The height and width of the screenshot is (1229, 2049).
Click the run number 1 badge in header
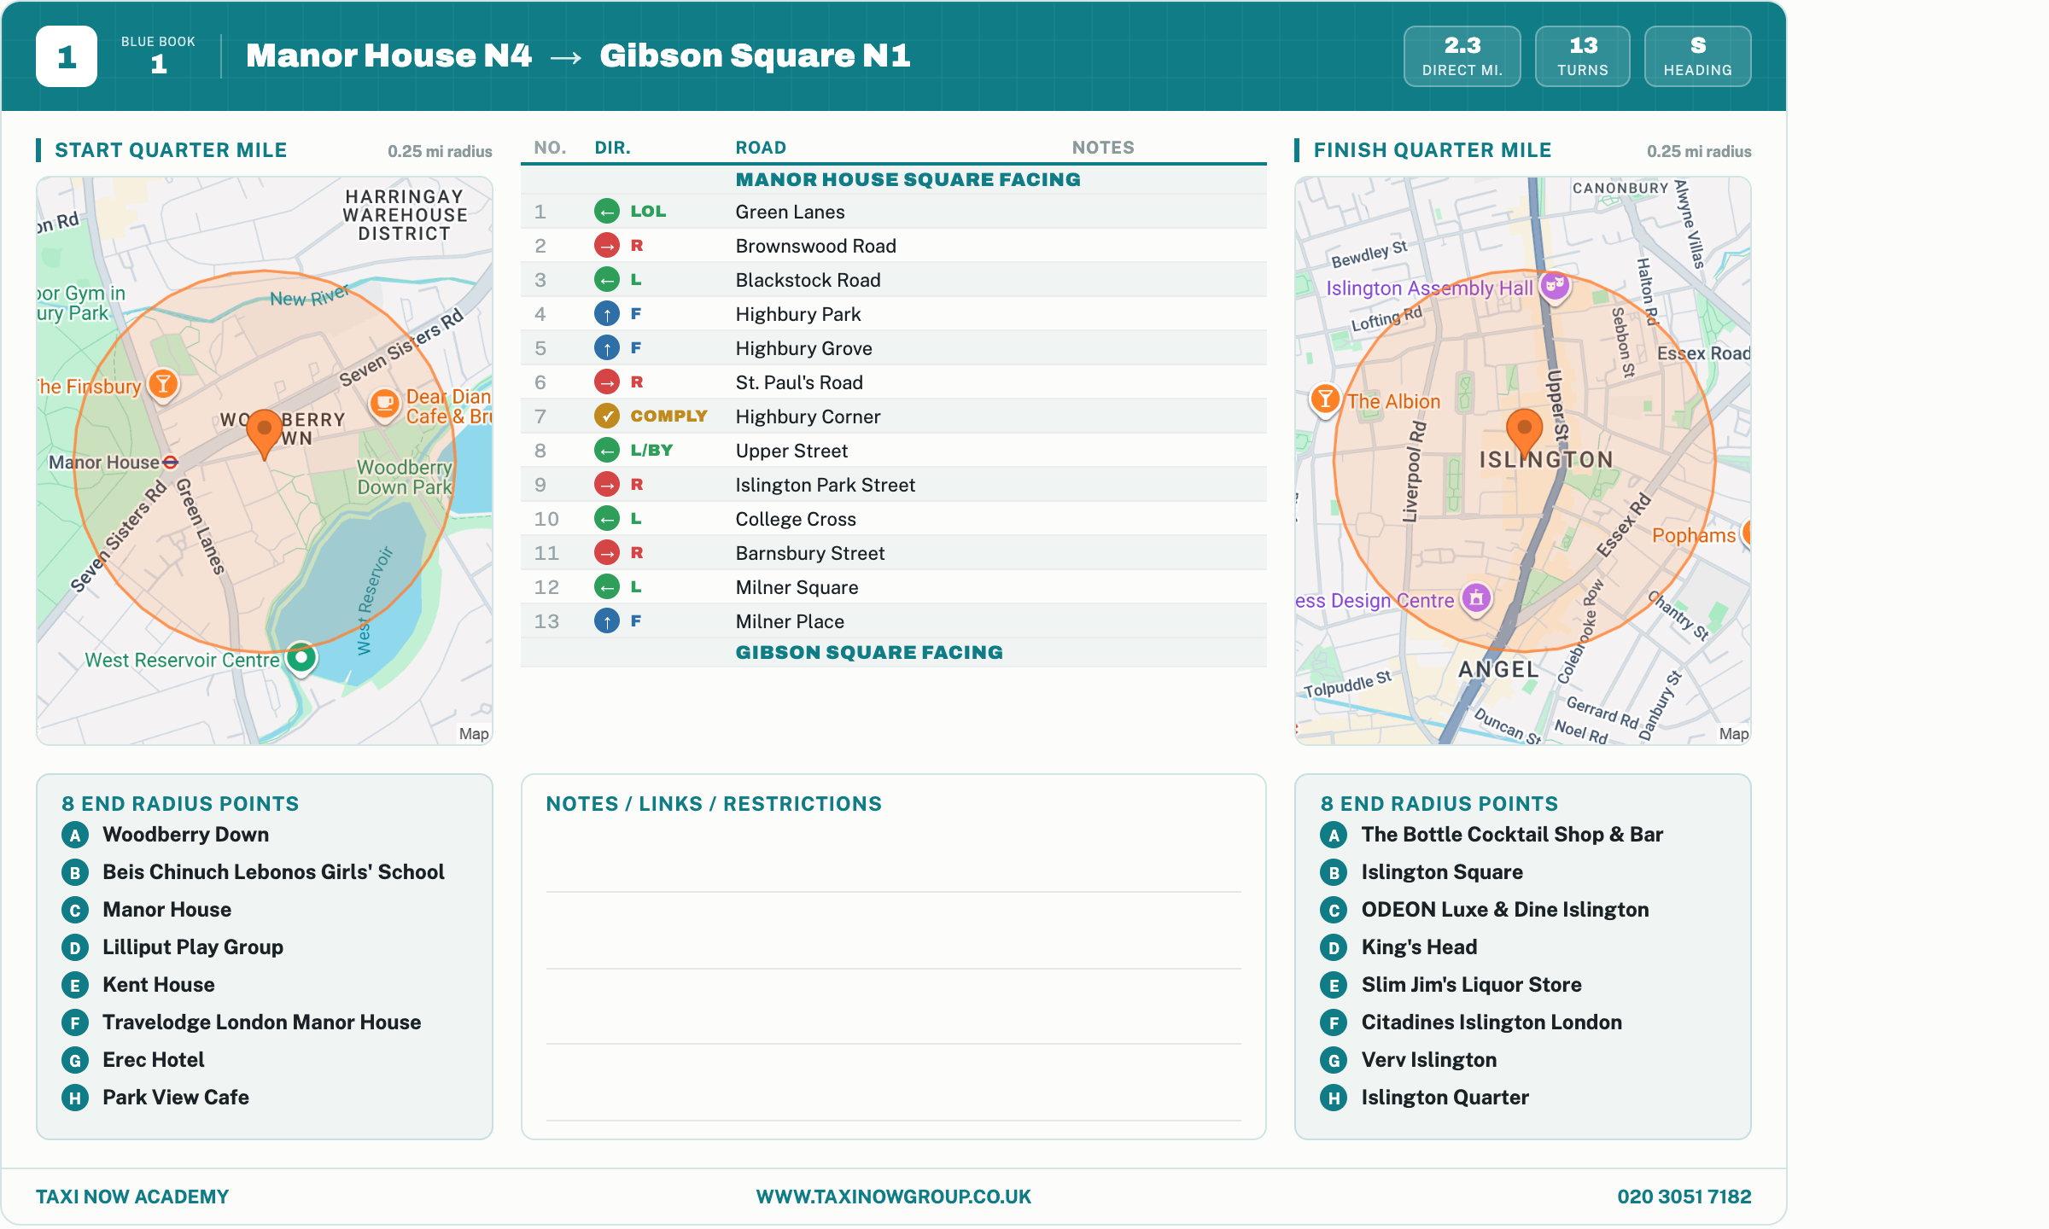click(67, 56)
